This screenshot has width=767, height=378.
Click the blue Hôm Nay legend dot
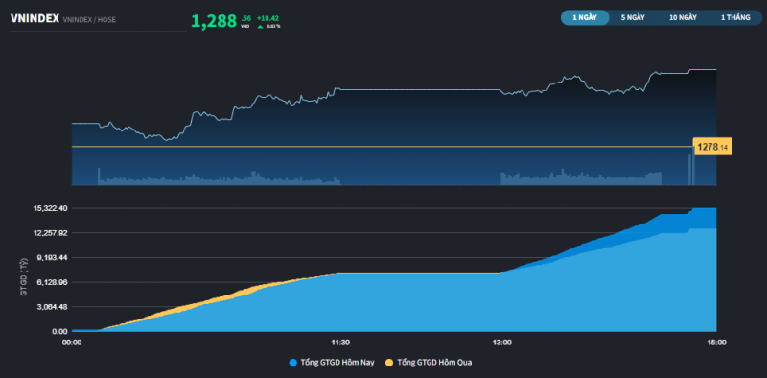coord(293,363)
